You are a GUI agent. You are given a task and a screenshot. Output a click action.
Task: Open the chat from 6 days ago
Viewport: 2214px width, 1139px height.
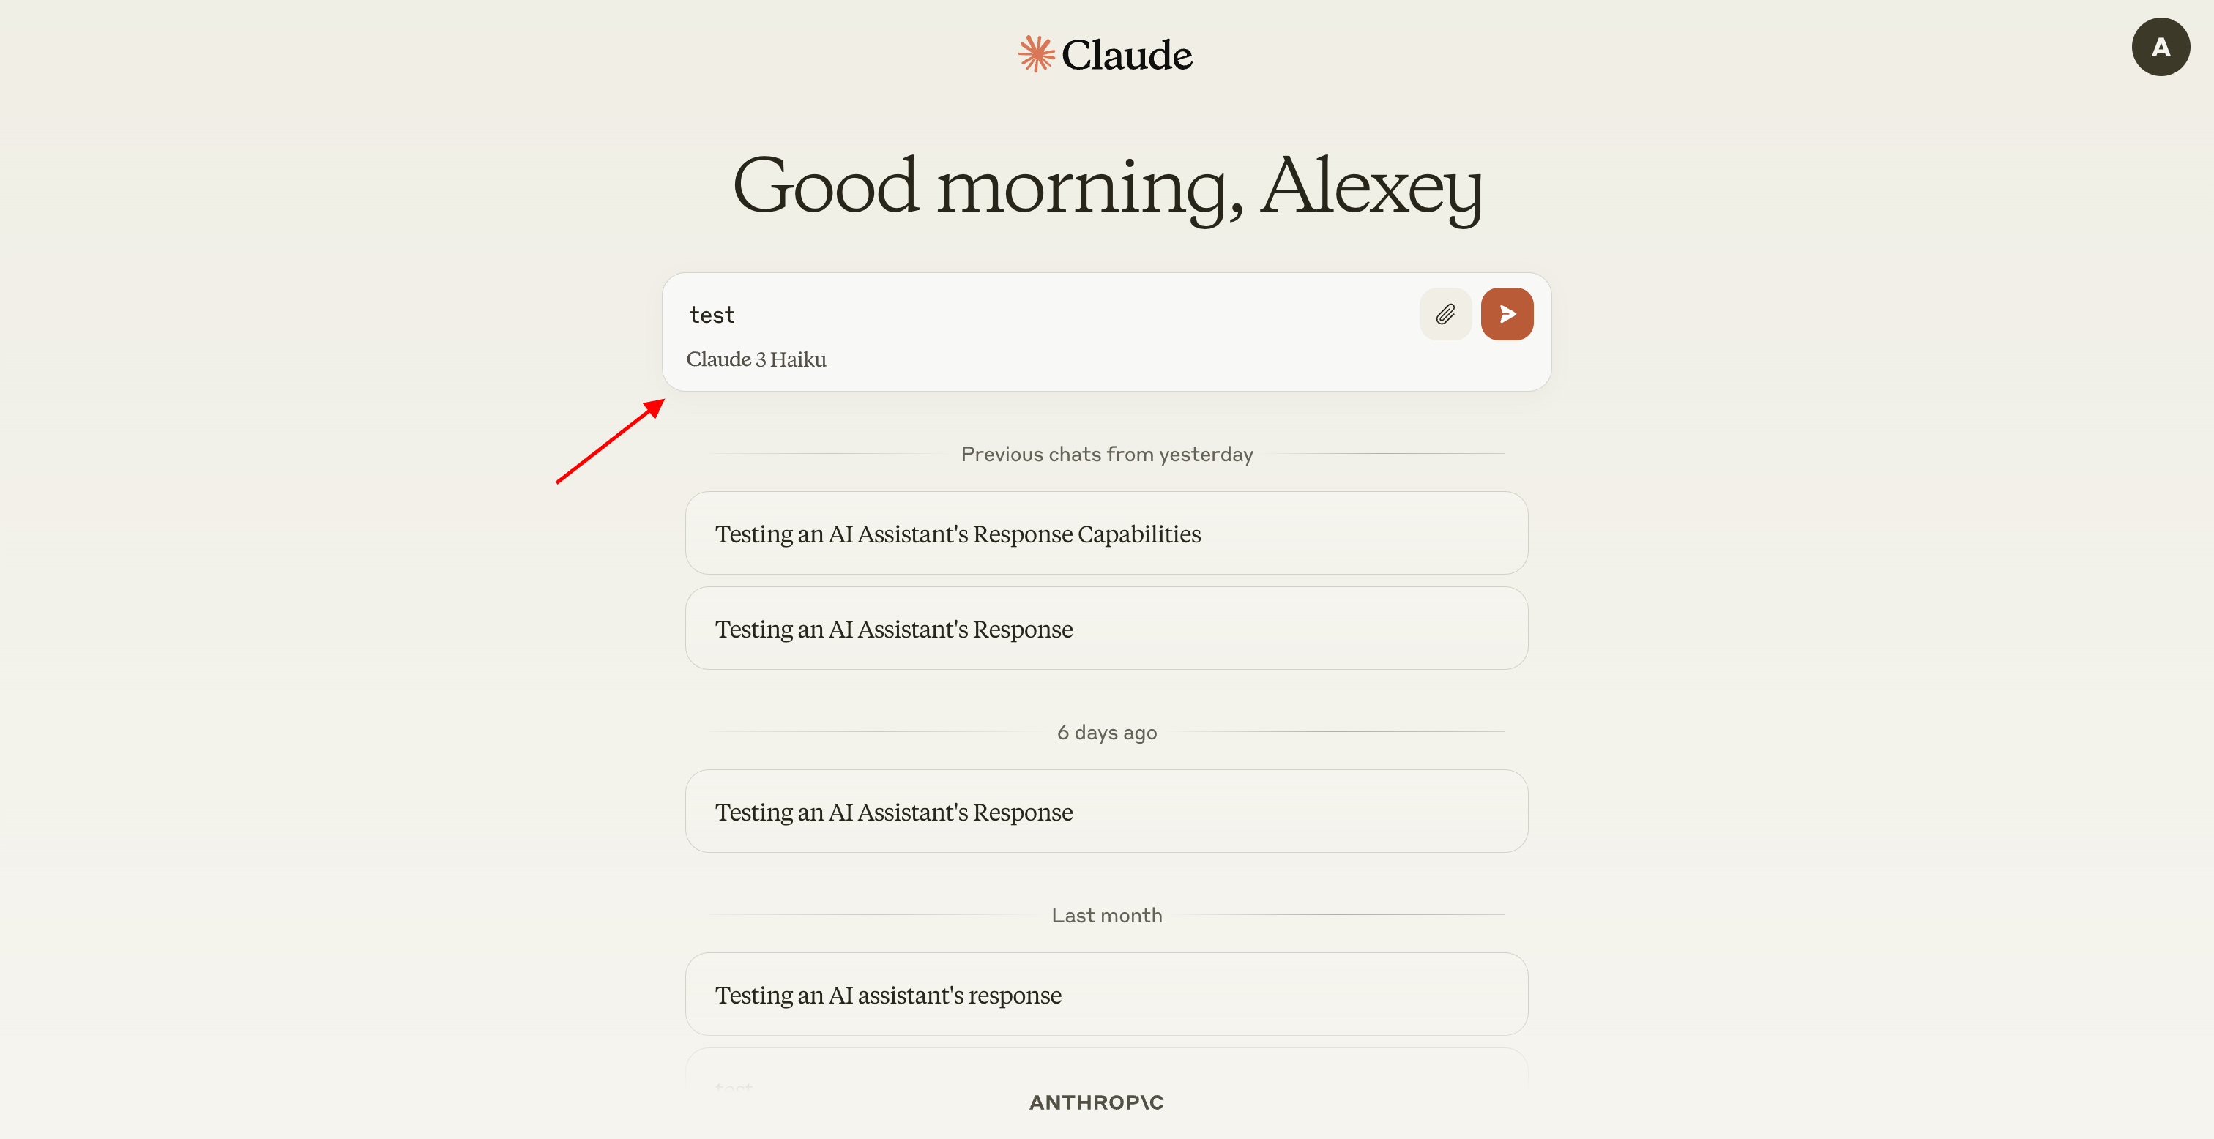pyautogui.click(x=1106, y=810)
